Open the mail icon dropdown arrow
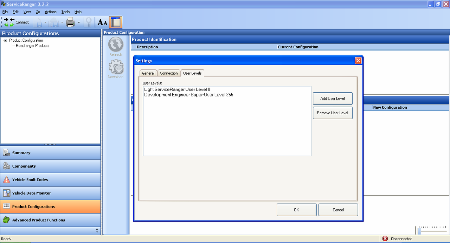The image size is (450, 243). pos(62,22)
